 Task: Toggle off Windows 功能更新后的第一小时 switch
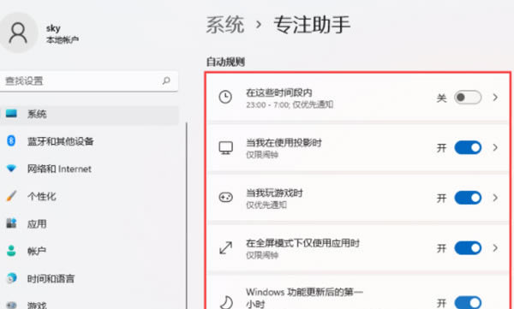tap(468, 302)
